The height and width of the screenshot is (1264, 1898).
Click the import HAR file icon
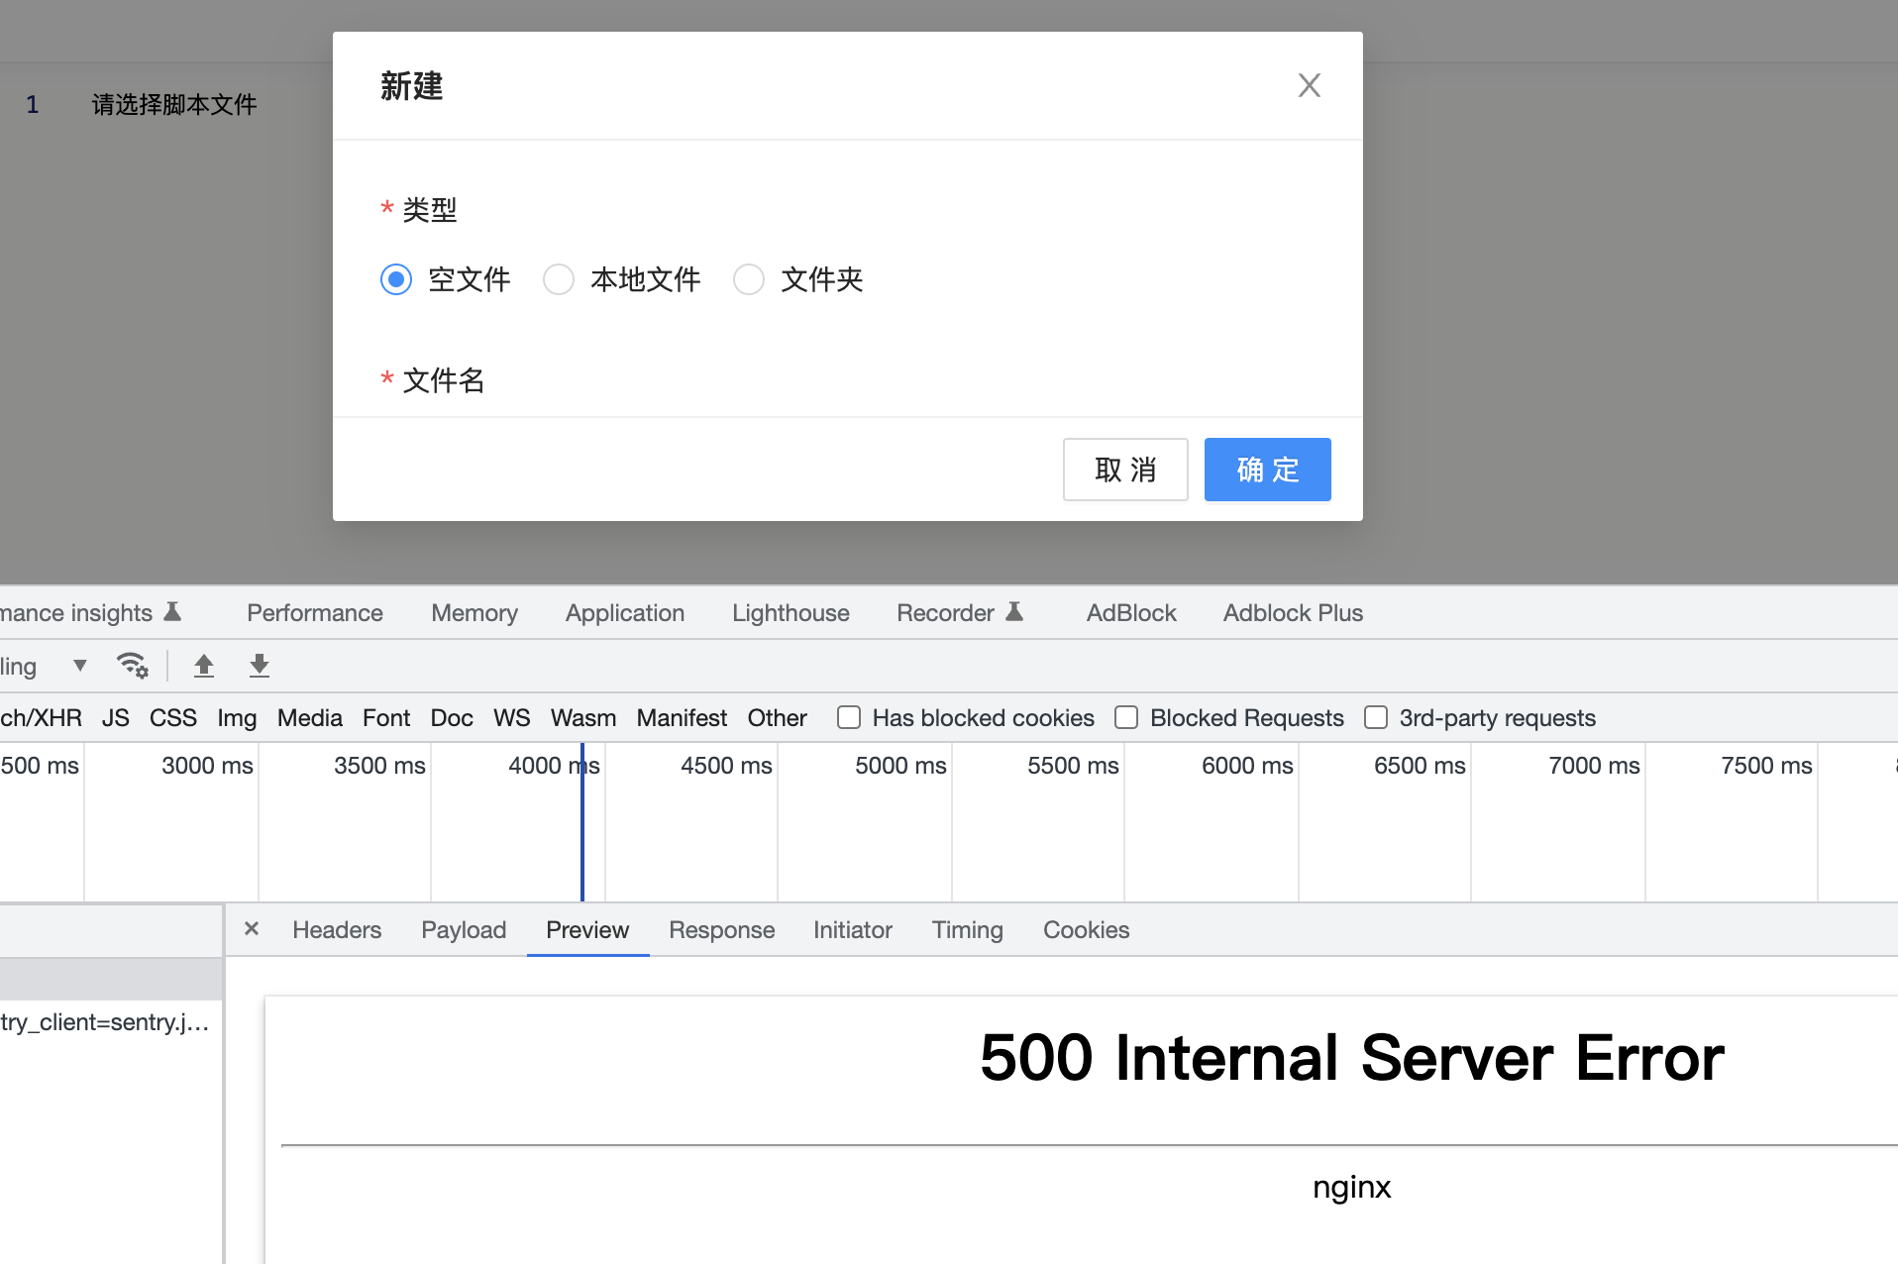coord(204,665)
